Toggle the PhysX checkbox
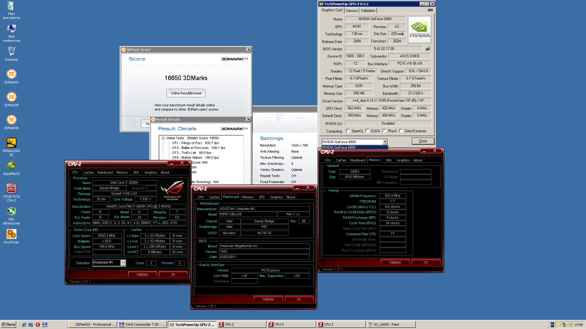The height and width of the screenshot is (329, 586). point(384,131)
